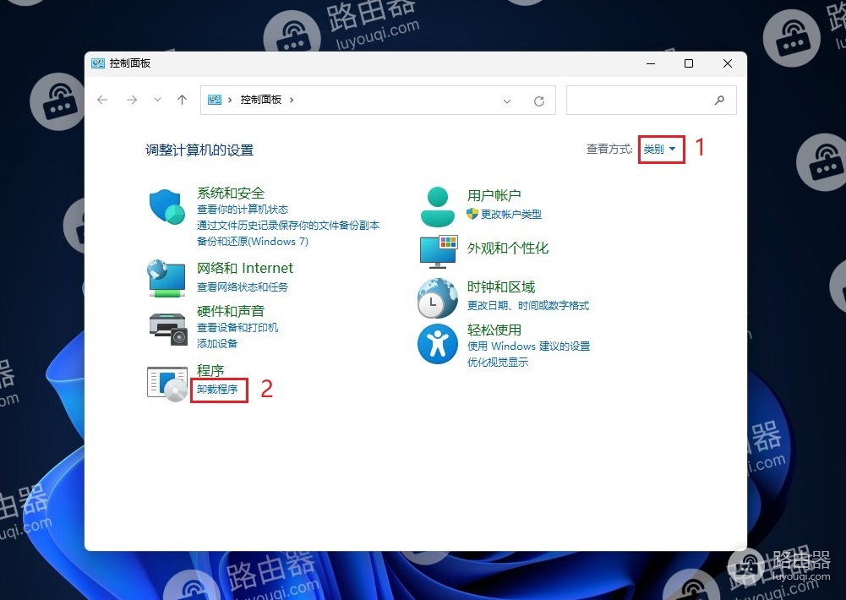Open 备份和还原(Windows 7)

coord(253,241)
